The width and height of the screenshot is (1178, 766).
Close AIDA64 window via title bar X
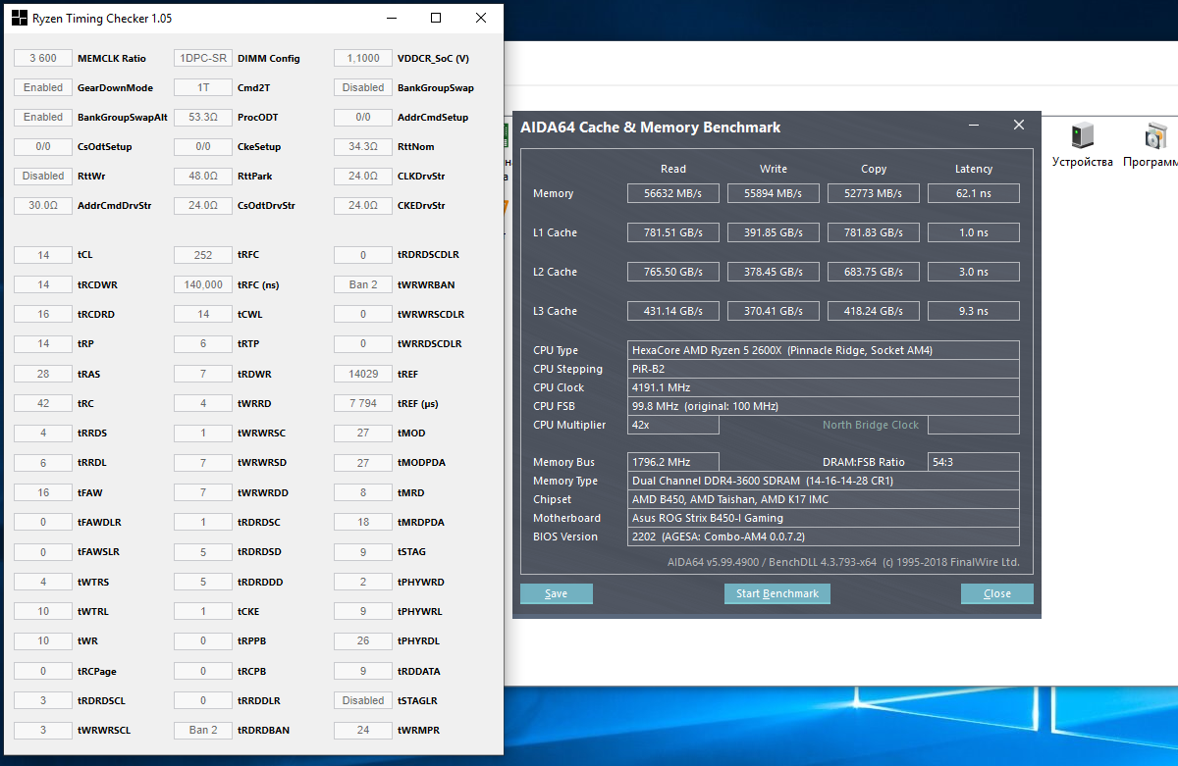(x=1019, y=126)
